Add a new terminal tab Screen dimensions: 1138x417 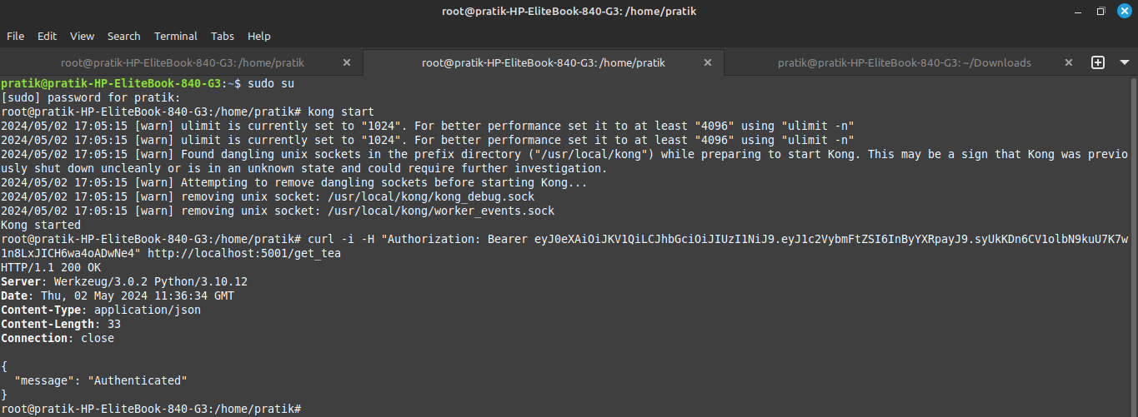1098,62
